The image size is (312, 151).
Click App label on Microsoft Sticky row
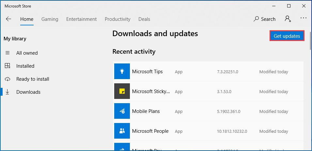tap(179, 92)
